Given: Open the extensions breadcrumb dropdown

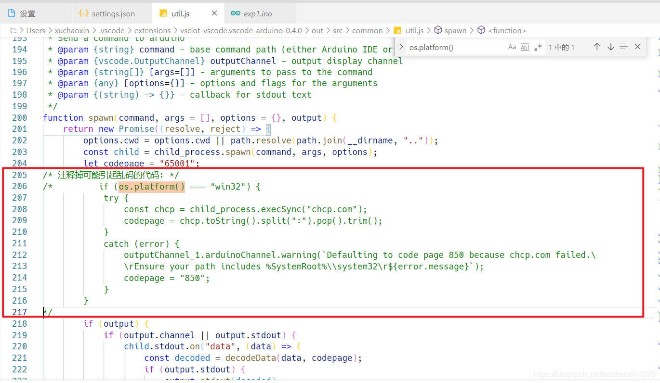Looking at the screenshot, I should [152, 30].
